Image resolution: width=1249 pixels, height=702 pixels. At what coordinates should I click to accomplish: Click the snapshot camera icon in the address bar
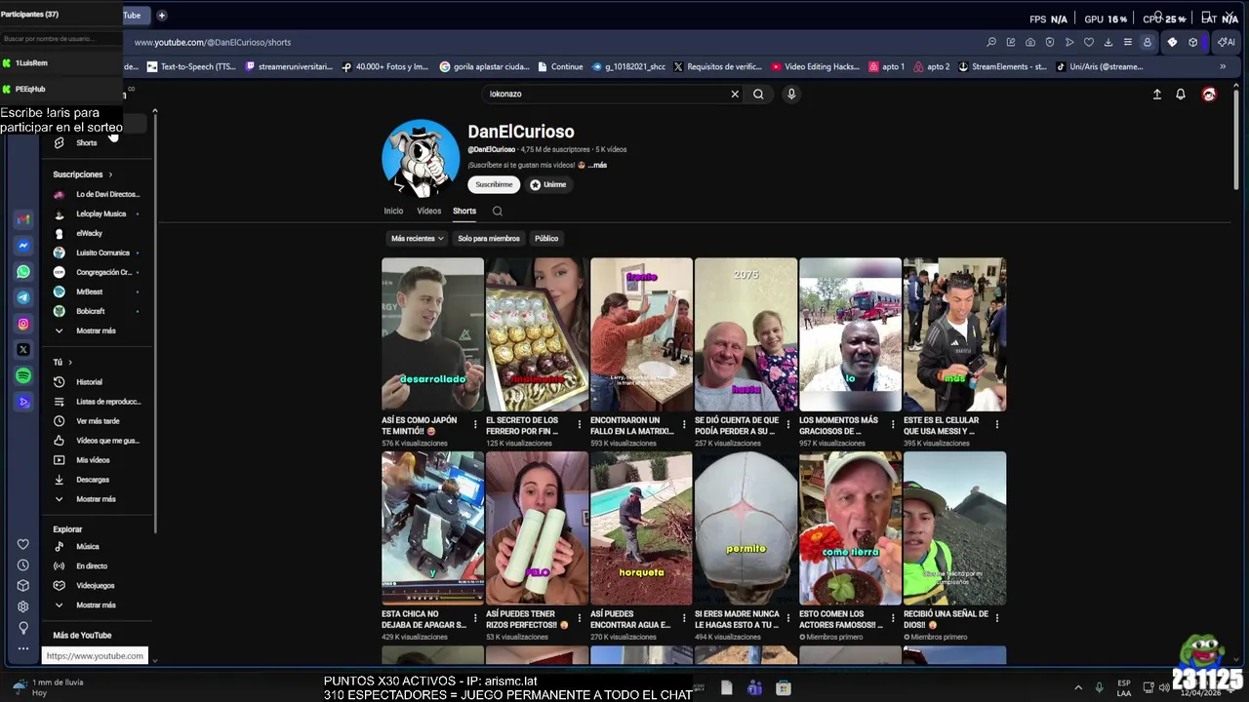[1030, 42]
